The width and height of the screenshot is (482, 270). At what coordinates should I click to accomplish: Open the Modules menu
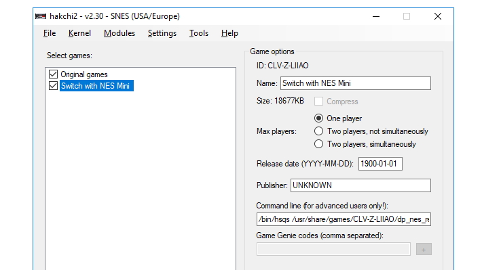tap(119, 33)
